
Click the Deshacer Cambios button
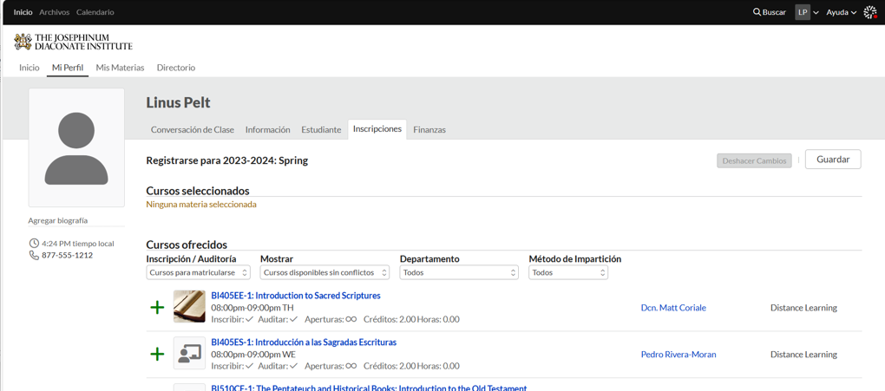(x=755, y=160)
